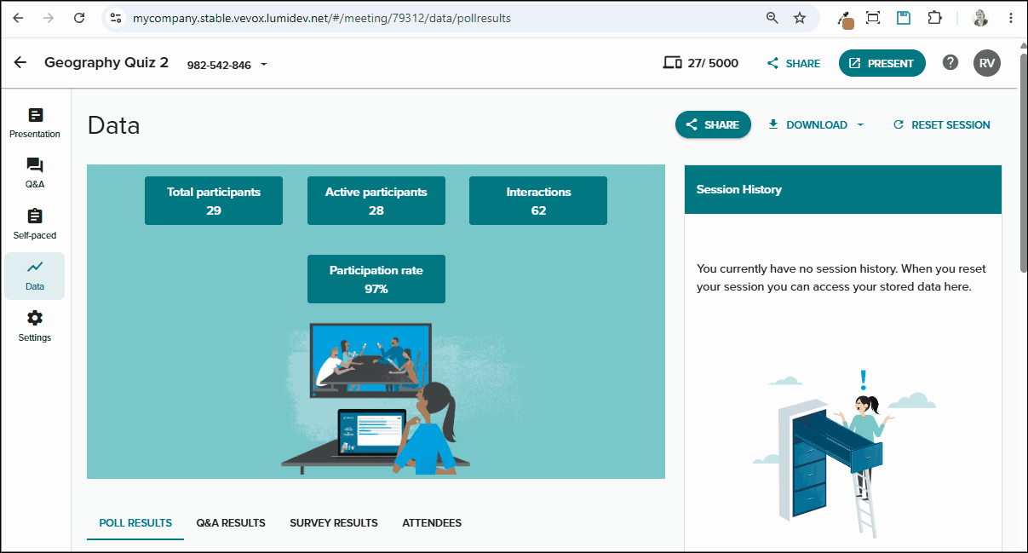Viewport: 1028px width, 553px height.
Task: Open the RV user avatar menu
Action: click(987, 63)
